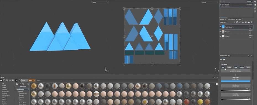Image resolution: width=257 pixels, height=105 pixels.
Task: Click the shelf export arrow icon
Action: tap(12, 80)
